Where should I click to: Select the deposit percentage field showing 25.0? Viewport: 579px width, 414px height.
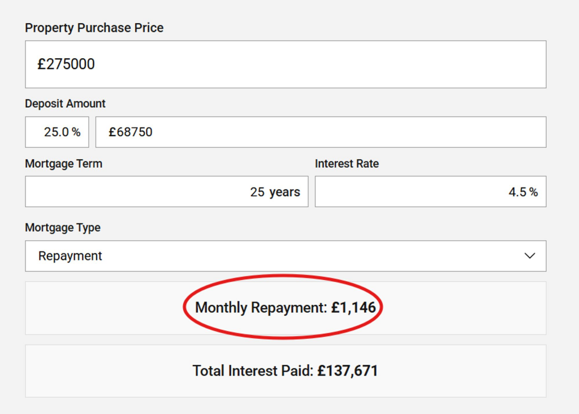pos(56,132)
